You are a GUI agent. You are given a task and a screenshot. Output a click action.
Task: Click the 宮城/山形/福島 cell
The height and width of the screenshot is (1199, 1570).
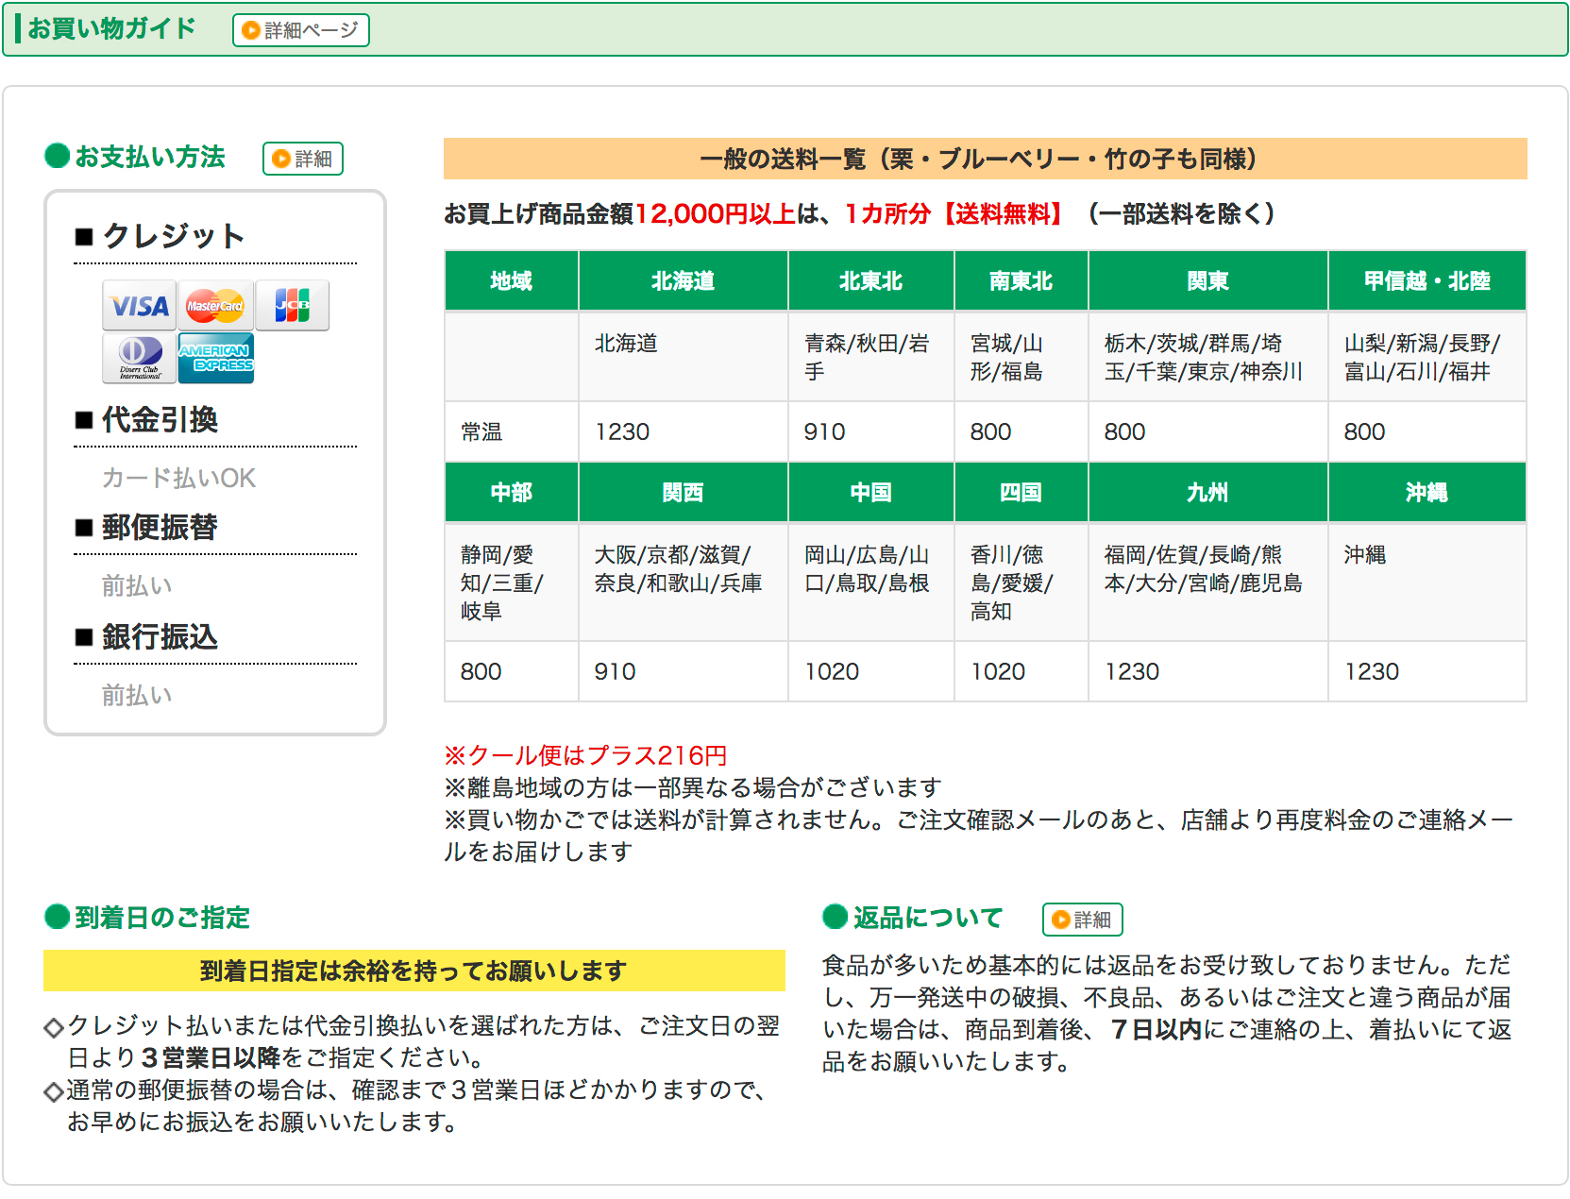(1021, 357)
